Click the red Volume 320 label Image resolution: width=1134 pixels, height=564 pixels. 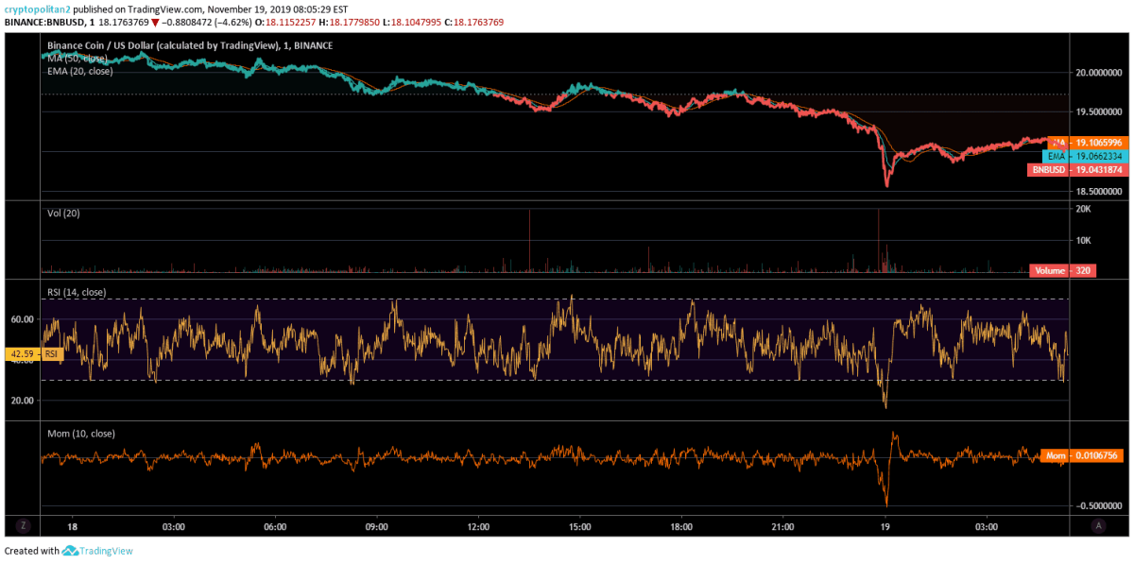[x=1062, y=270]
